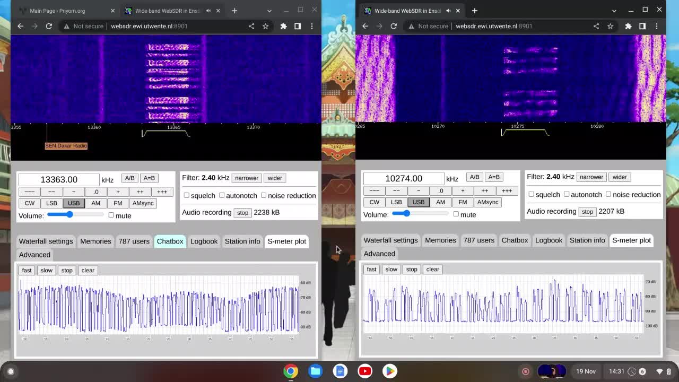Open Memories tab in right window
The width and height of the screenshot is (679, 382).
point(440,240)
